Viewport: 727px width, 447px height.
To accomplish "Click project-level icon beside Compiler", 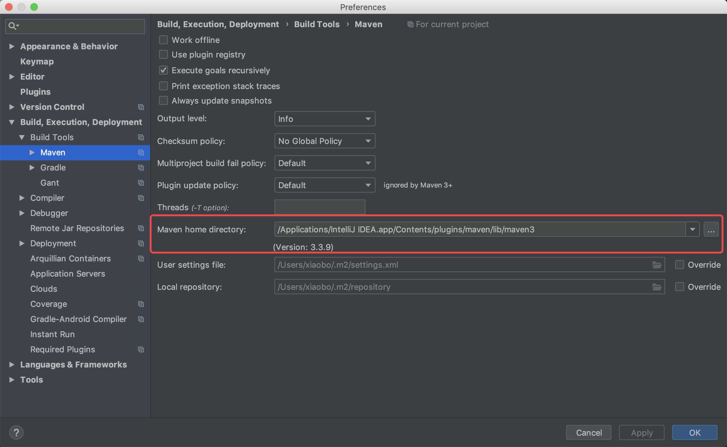I will pos(141,198).
